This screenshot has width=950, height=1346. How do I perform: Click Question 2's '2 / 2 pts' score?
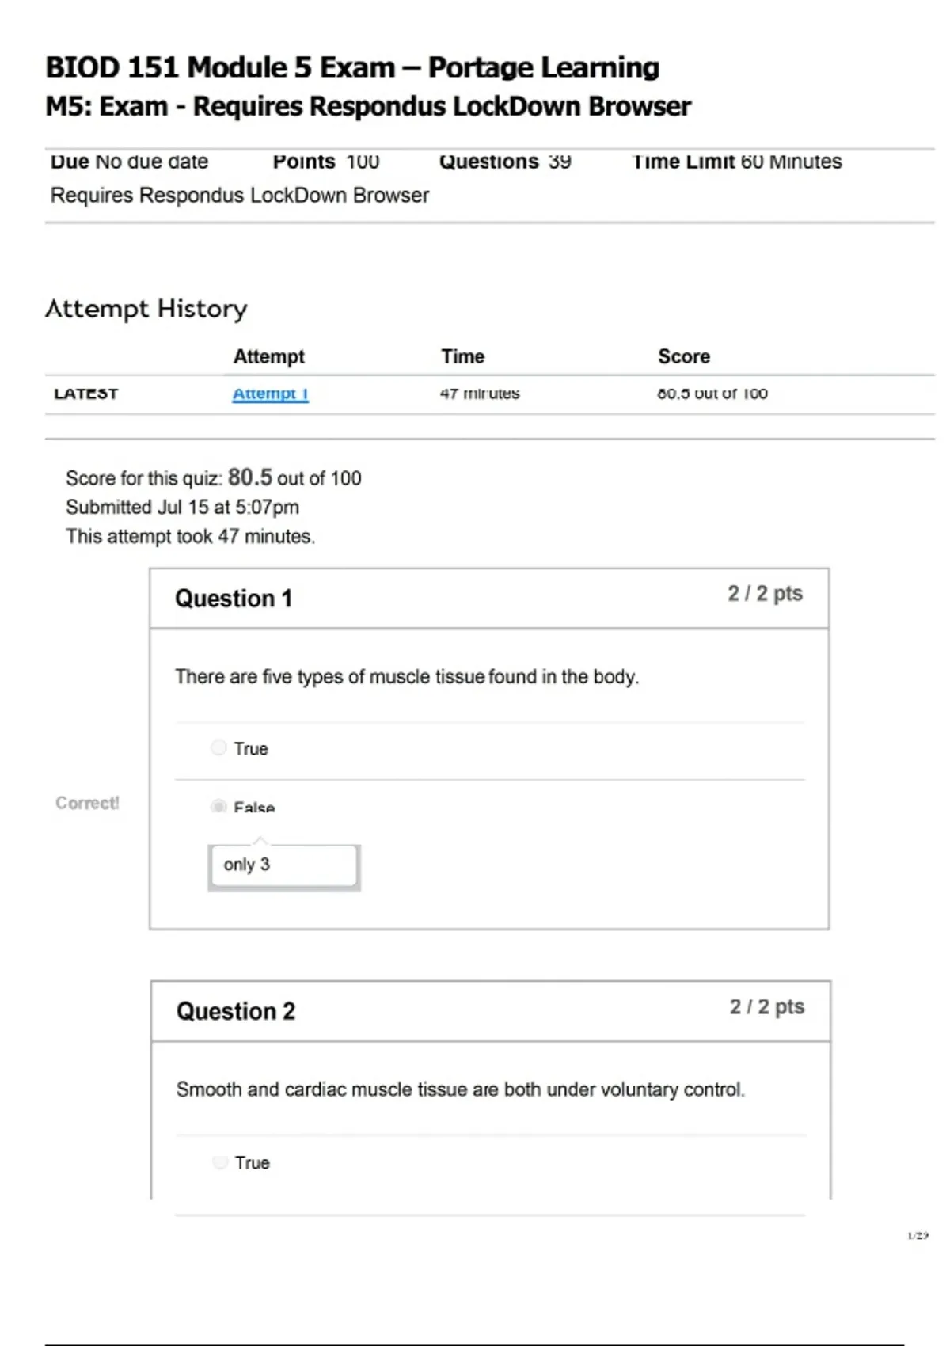(x=766, y=1007)
